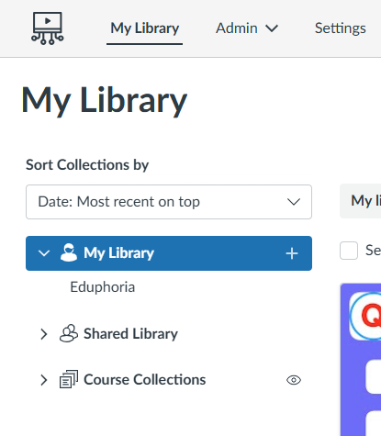Collapse the My Library tree section
The image size is (381, 436).
pyautogui.click(x=44, y=253)
